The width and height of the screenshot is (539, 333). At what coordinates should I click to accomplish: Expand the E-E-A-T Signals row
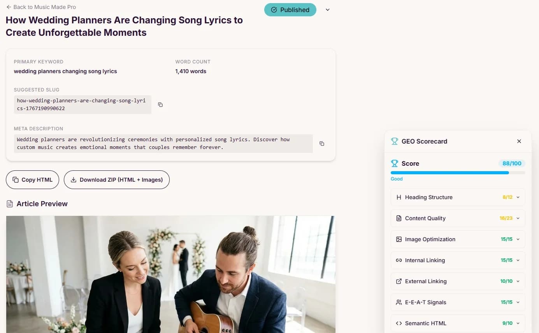tap(518, 302)
